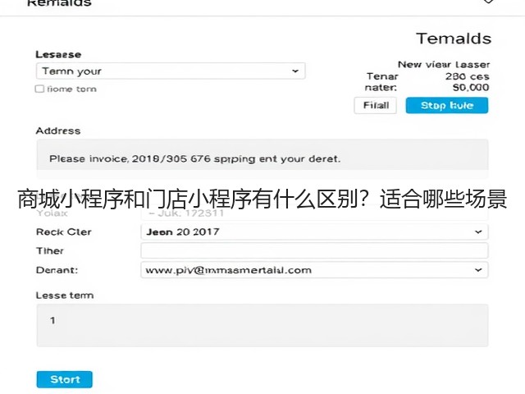Click the arrow icon in Temn your field

[295, 71]
